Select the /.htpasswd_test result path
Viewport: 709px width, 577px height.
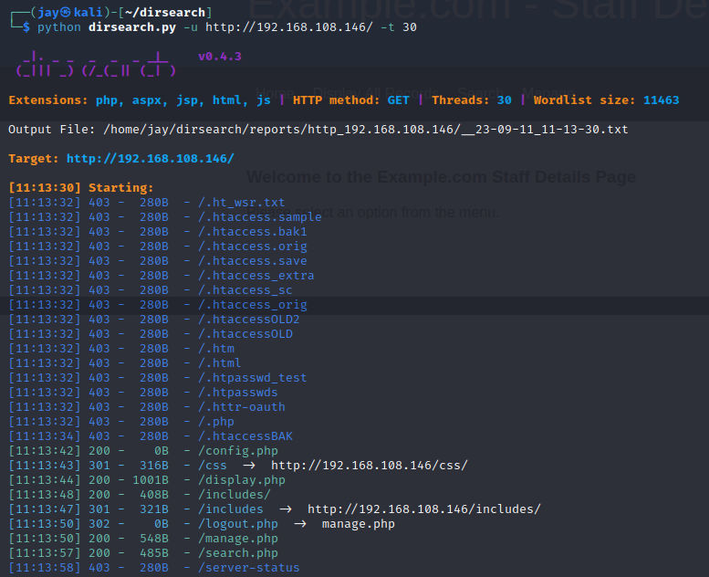point(253,377)
